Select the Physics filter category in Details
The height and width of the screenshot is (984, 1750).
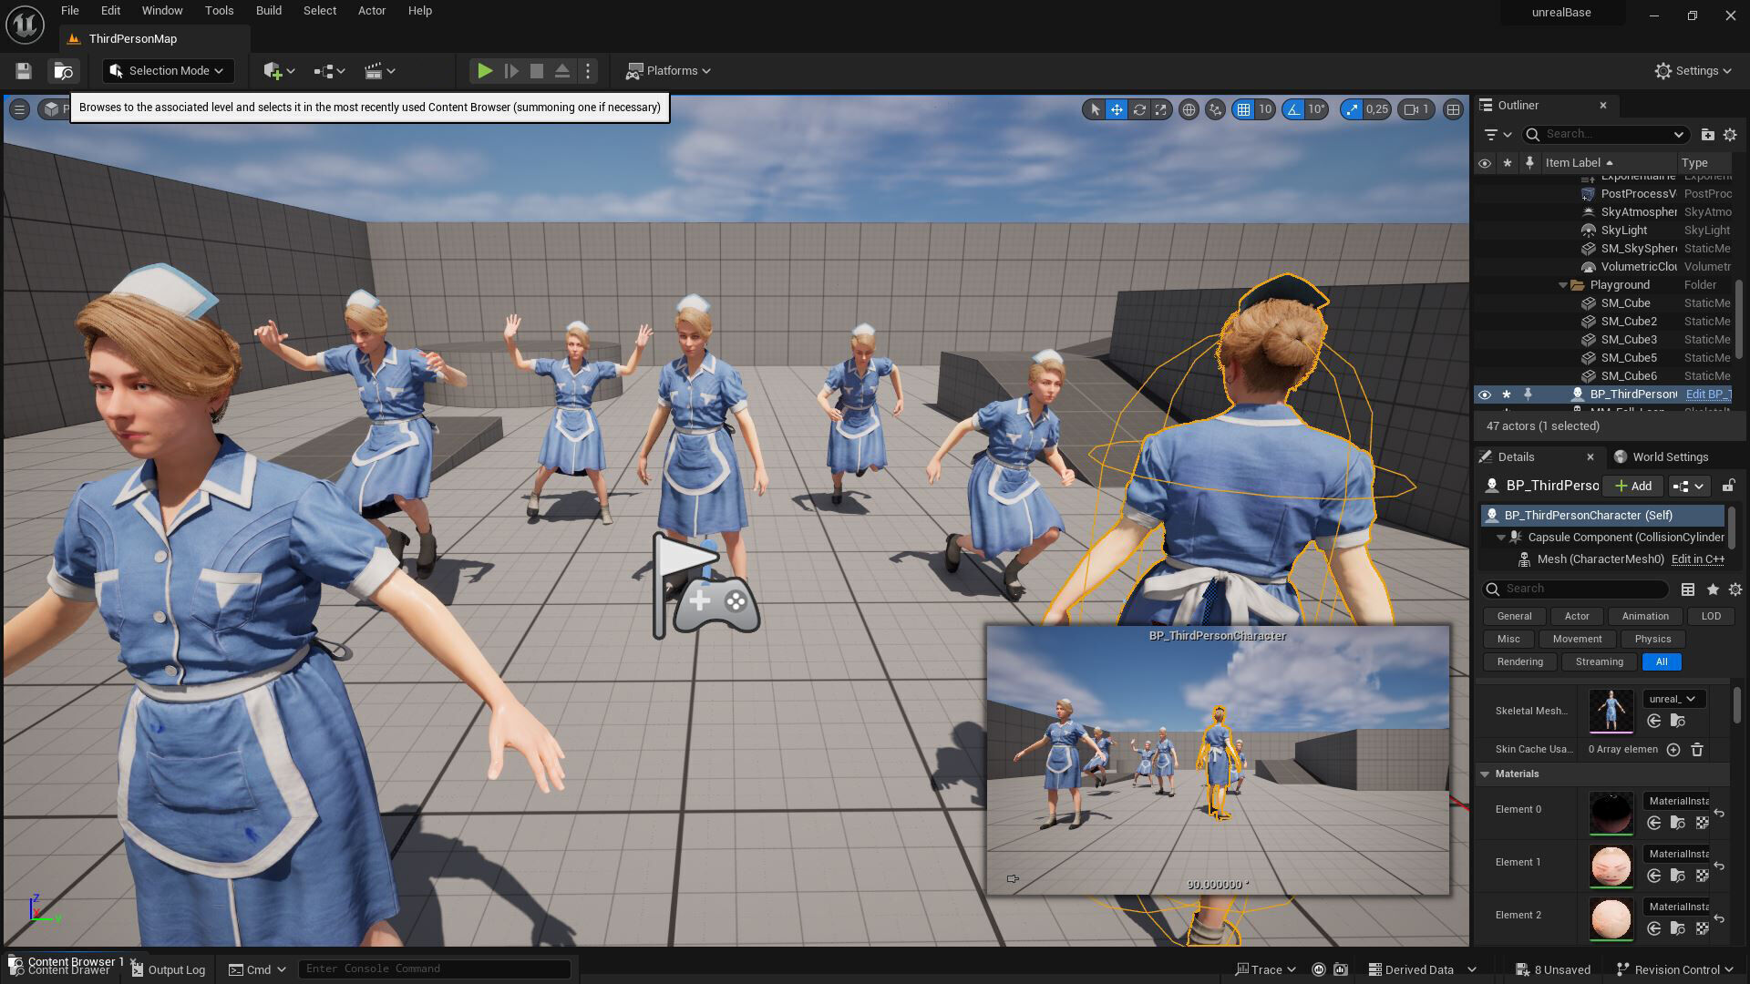click(x=1652, y=640)
